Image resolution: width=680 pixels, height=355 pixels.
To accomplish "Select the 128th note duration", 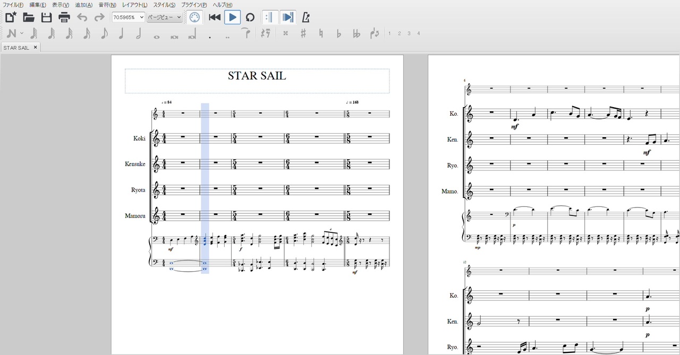I will coord(34,33).
